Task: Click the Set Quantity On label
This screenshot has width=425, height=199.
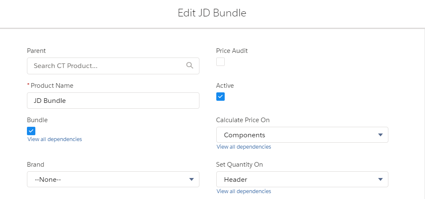Action: point(239,165)
